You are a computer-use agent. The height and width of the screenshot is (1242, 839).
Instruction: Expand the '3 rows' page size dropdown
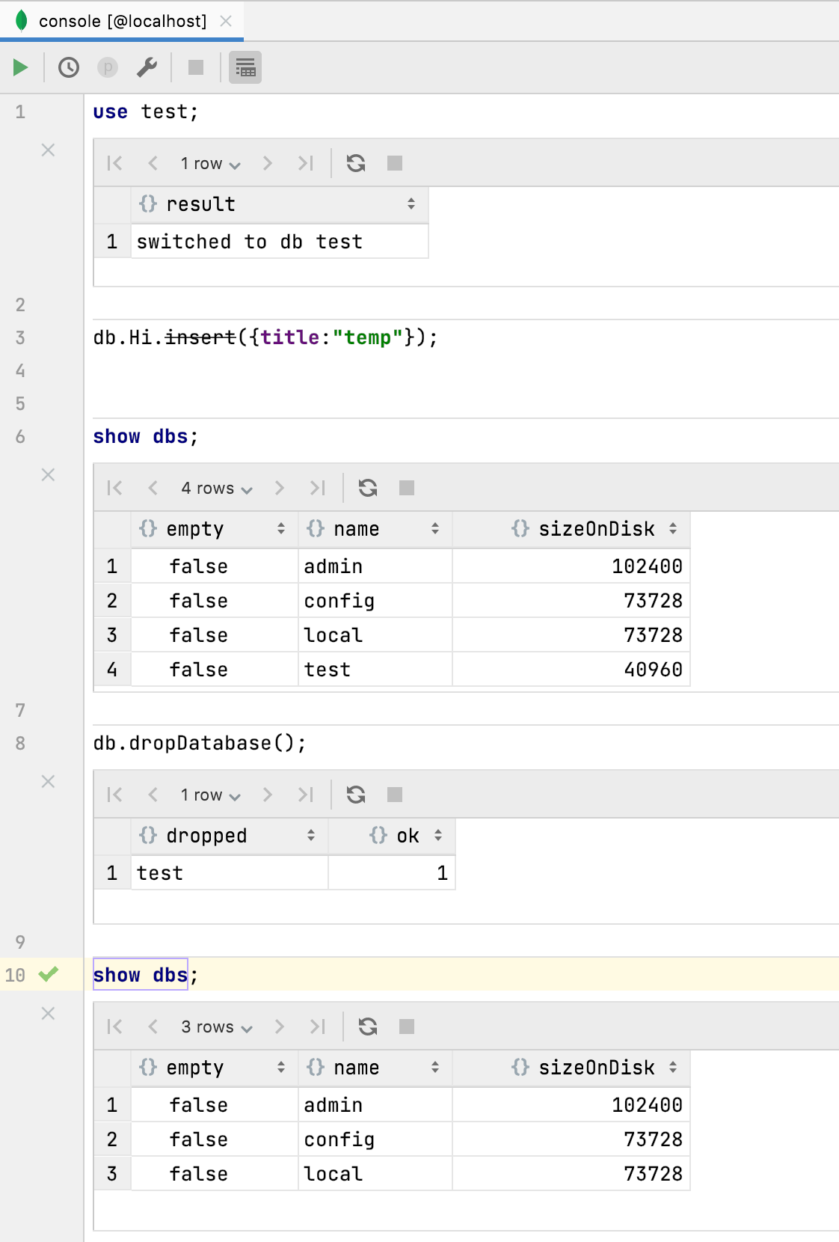point(216,1027)
